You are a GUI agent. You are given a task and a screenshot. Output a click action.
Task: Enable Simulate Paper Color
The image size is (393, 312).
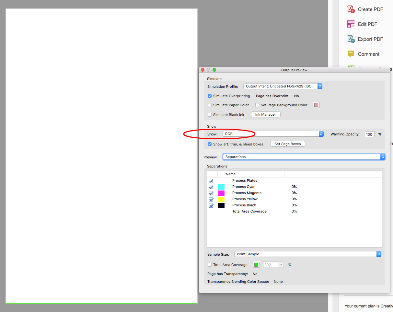(x=209, y=105)
